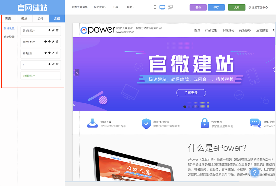Delete 第2张图片 using the trash icon
Viewport: 276px width, 186px height.
coord(57,42)
